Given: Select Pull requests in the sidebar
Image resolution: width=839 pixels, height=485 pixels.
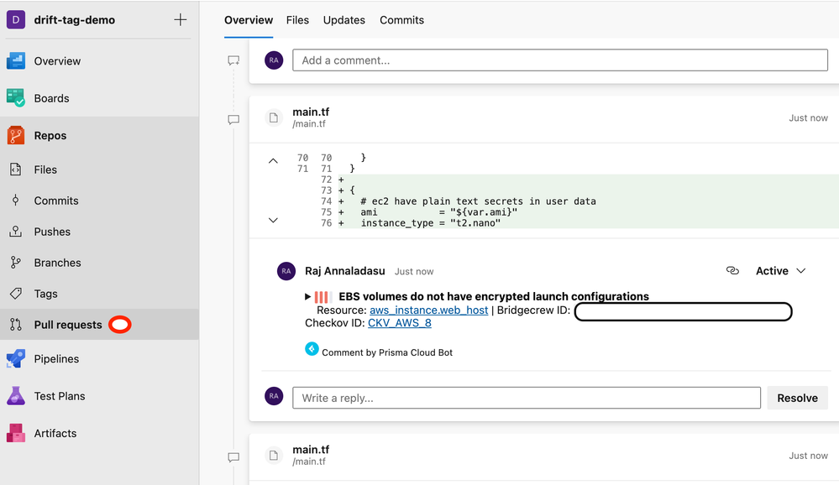Looking at the screenshot, I should tap(67, 325).
